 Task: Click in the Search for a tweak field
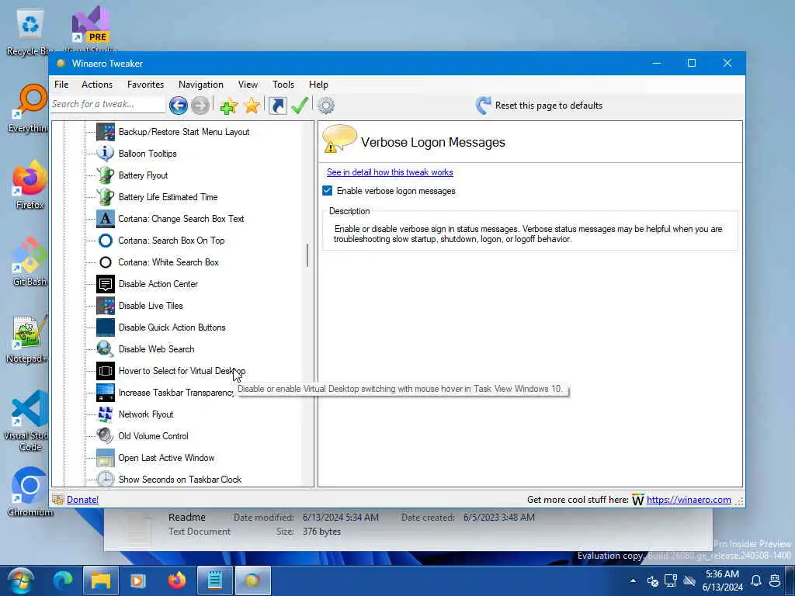coord(108,105)
